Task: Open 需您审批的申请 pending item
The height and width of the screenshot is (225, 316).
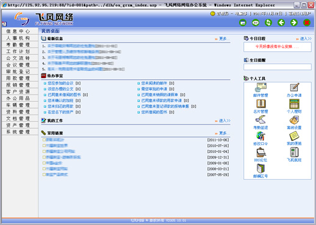Action: pyautogui.click(x=154, y=89)
